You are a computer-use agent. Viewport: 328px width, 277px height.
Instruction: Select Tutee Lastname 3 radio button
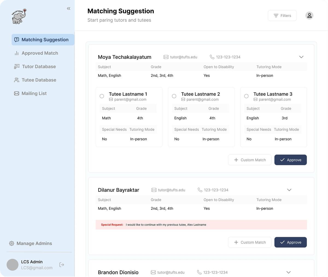(x=246, y=96)
